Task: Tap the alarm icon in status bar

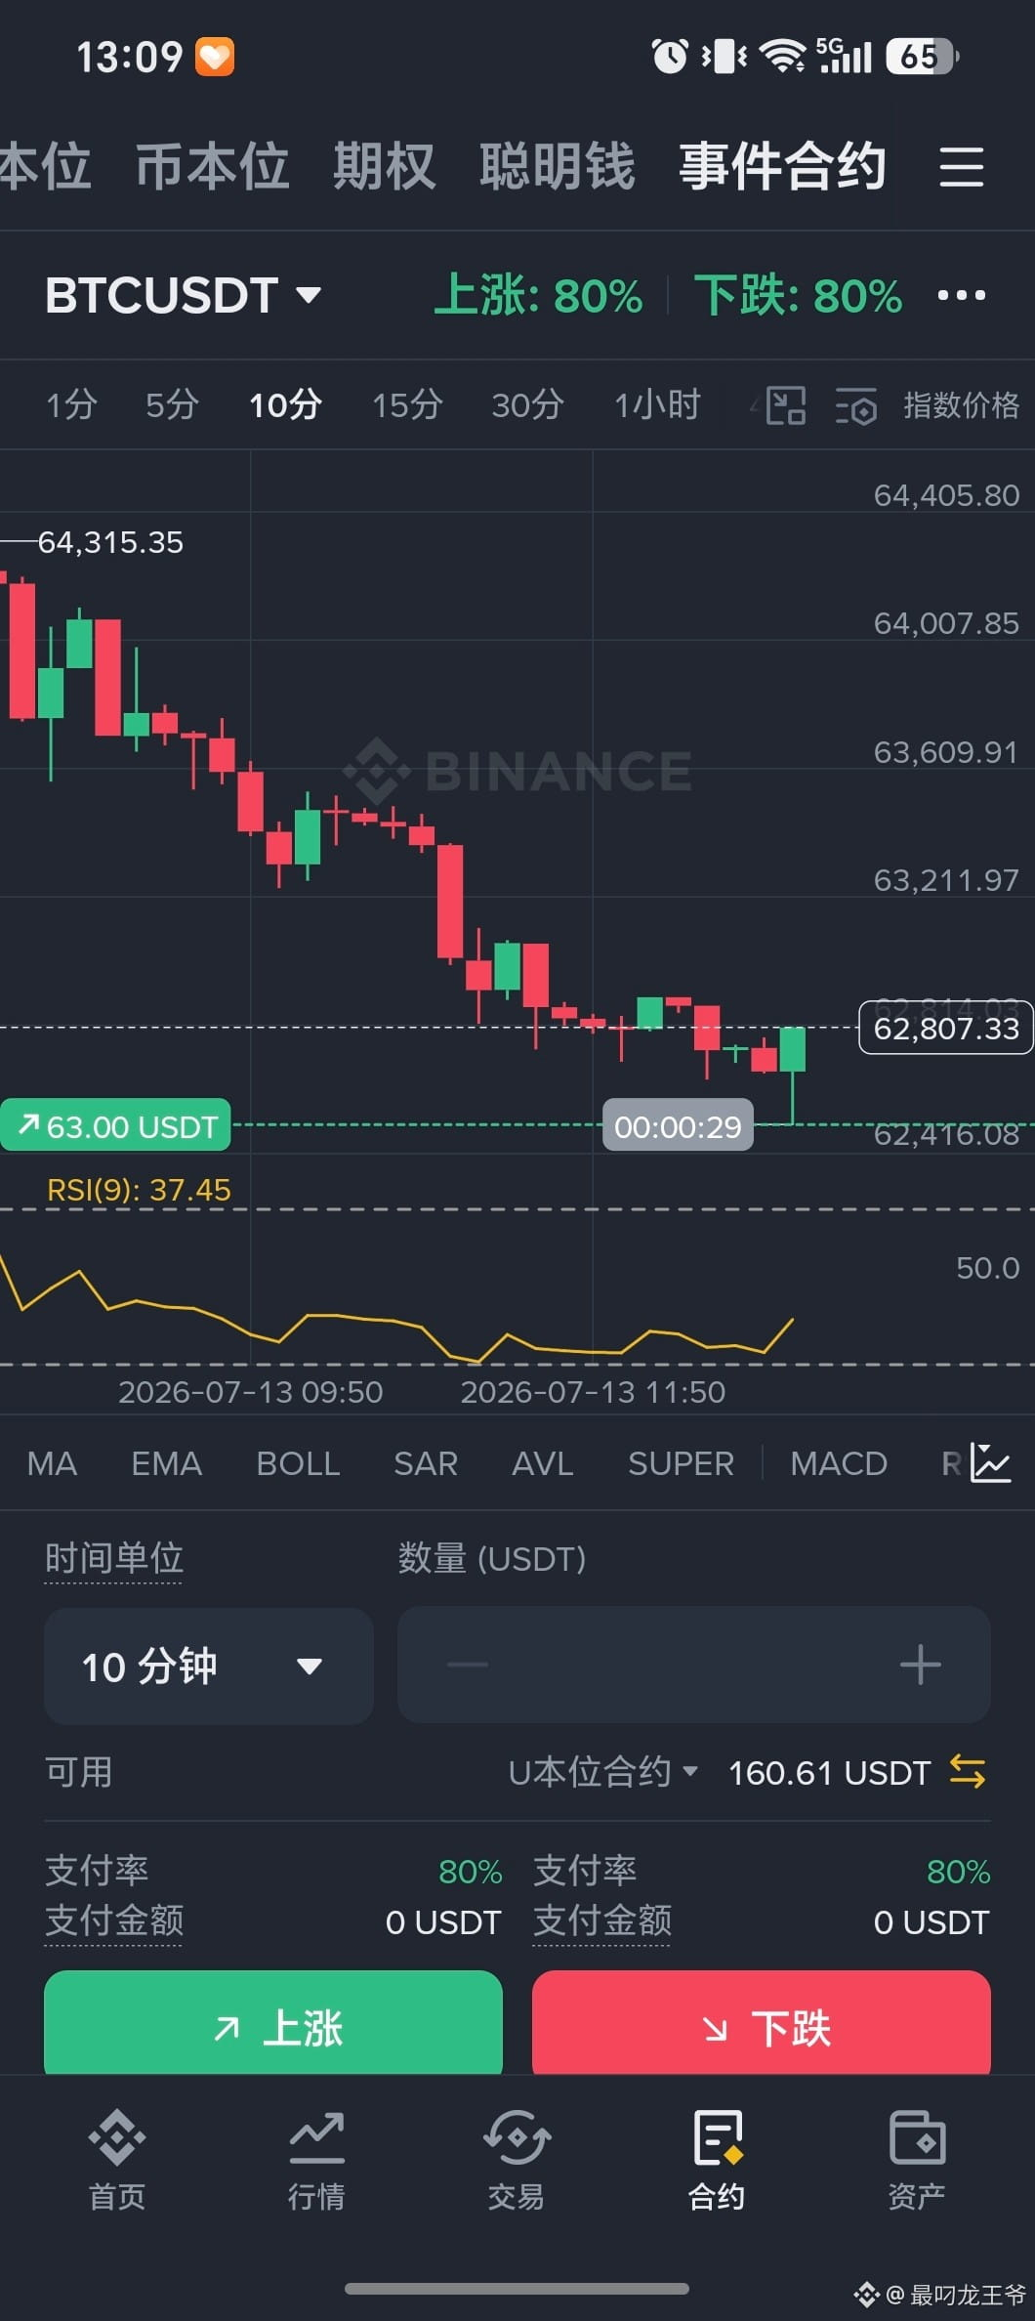Action: [670, 56]
